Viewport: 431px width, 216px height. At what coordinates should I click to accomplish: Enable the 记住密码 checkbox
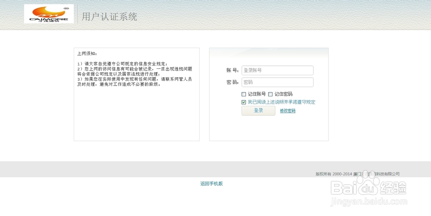tap(270, 94)
